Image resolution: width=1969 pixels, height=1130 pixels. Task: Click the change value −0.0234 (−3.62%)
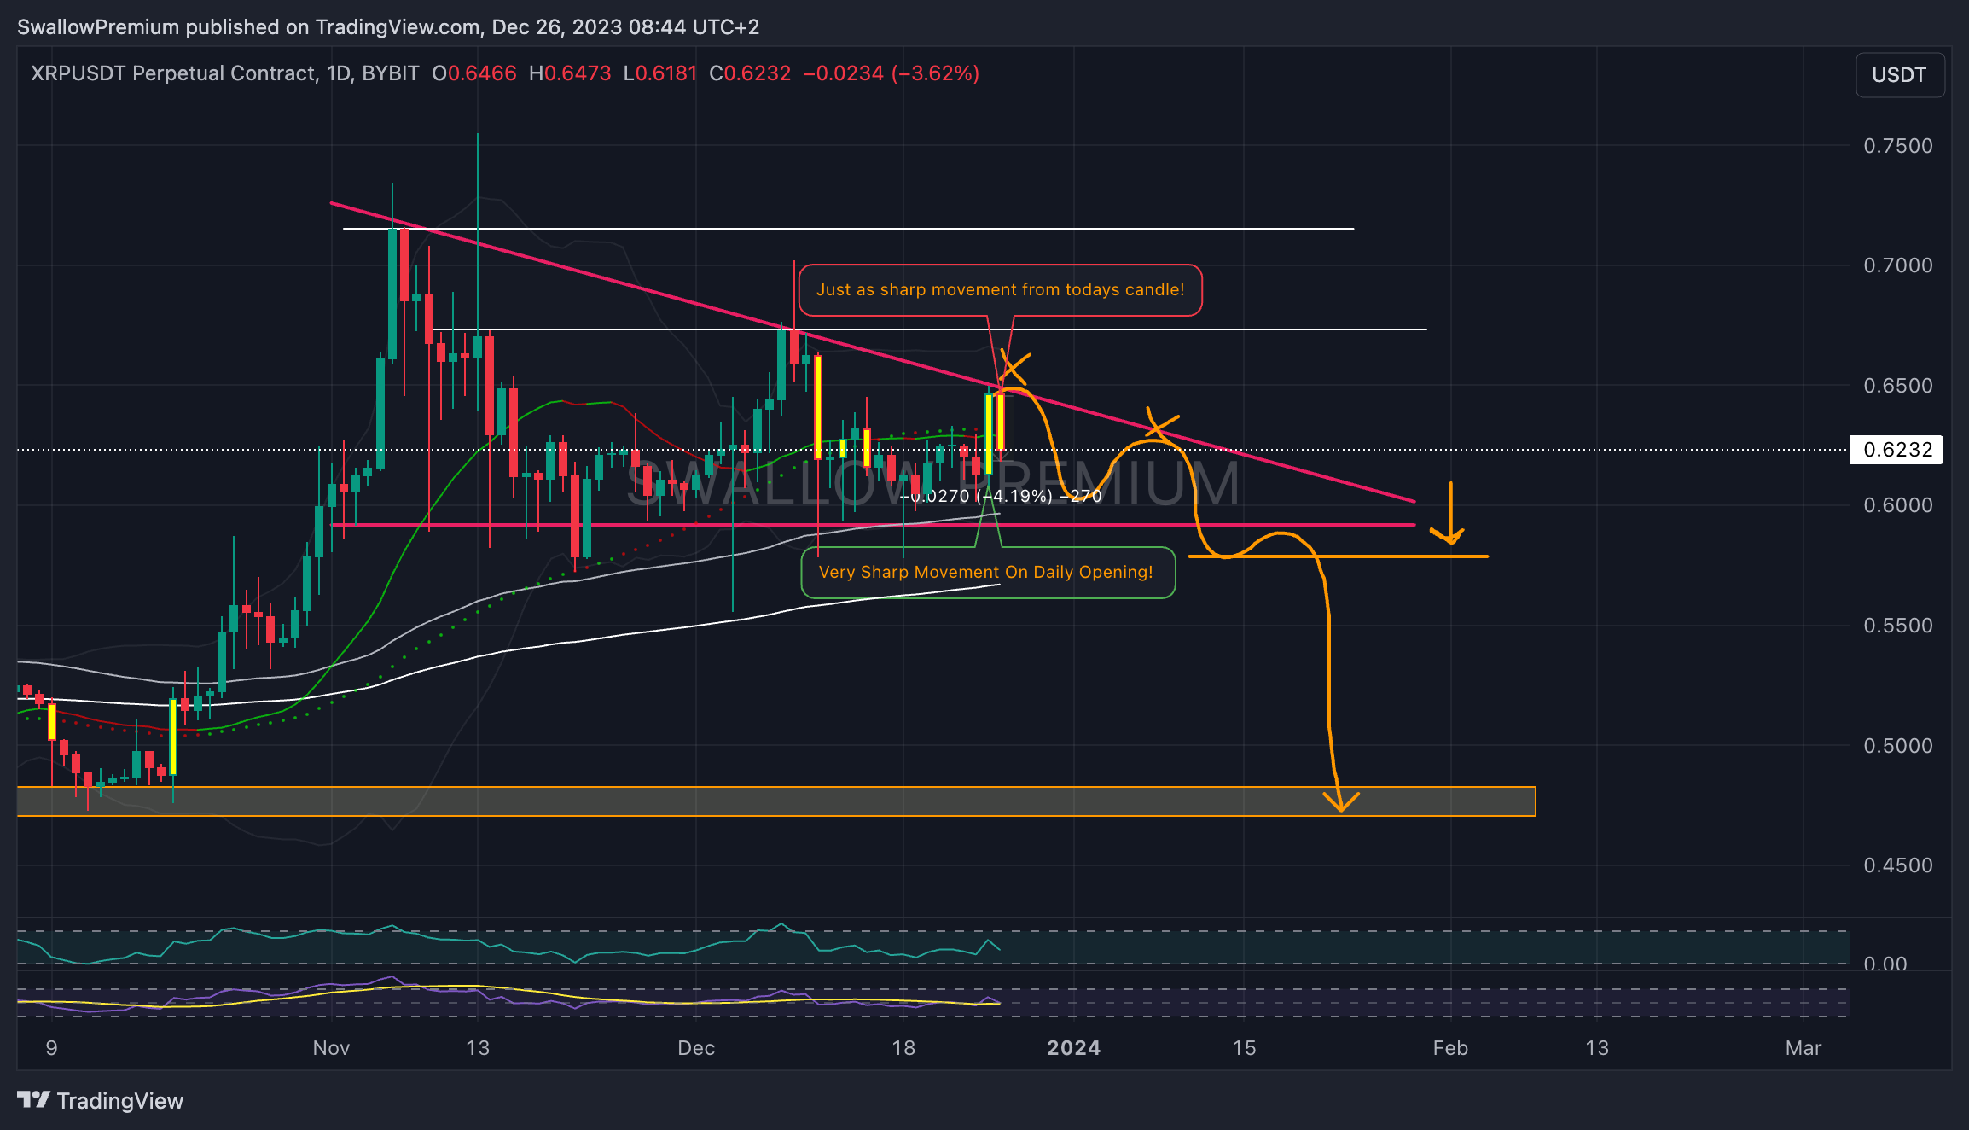(891, 73)
